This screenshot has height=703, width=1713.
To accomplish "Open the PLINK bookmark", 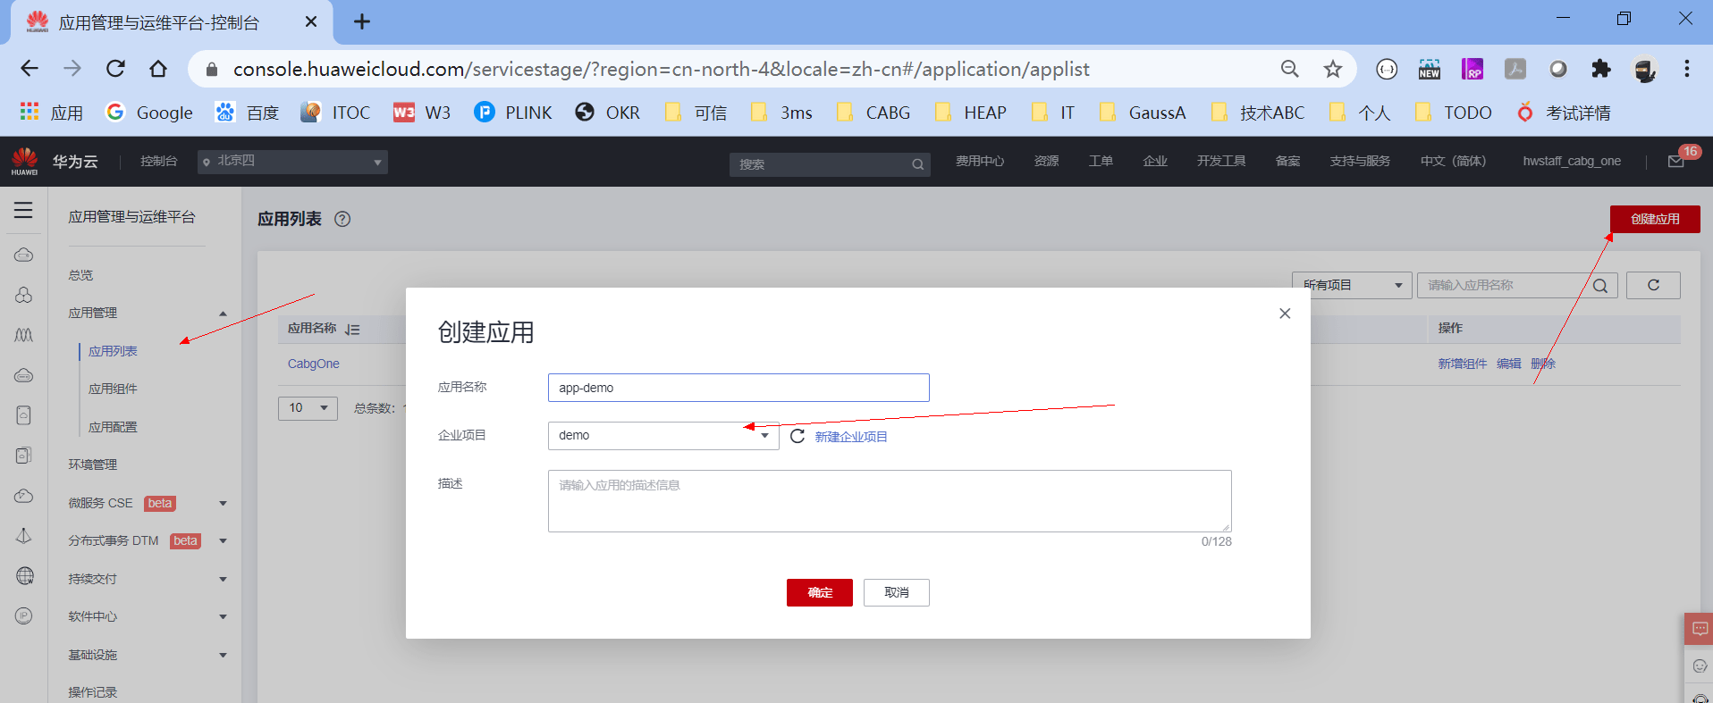I will point(513,113).
